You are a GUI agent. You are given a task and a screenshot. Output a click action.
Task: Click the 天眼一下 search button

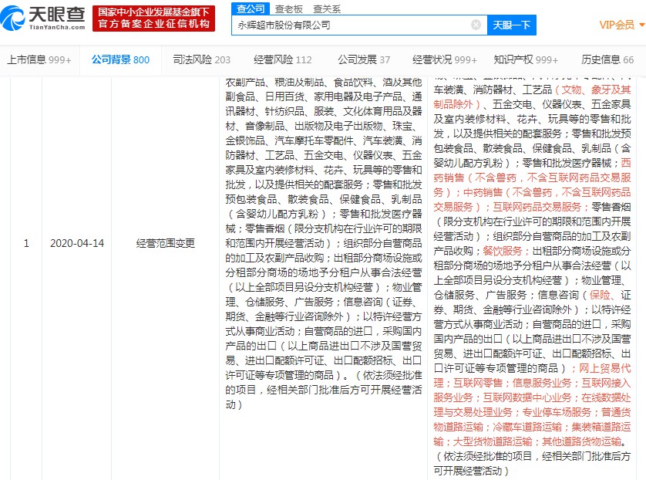512,25
